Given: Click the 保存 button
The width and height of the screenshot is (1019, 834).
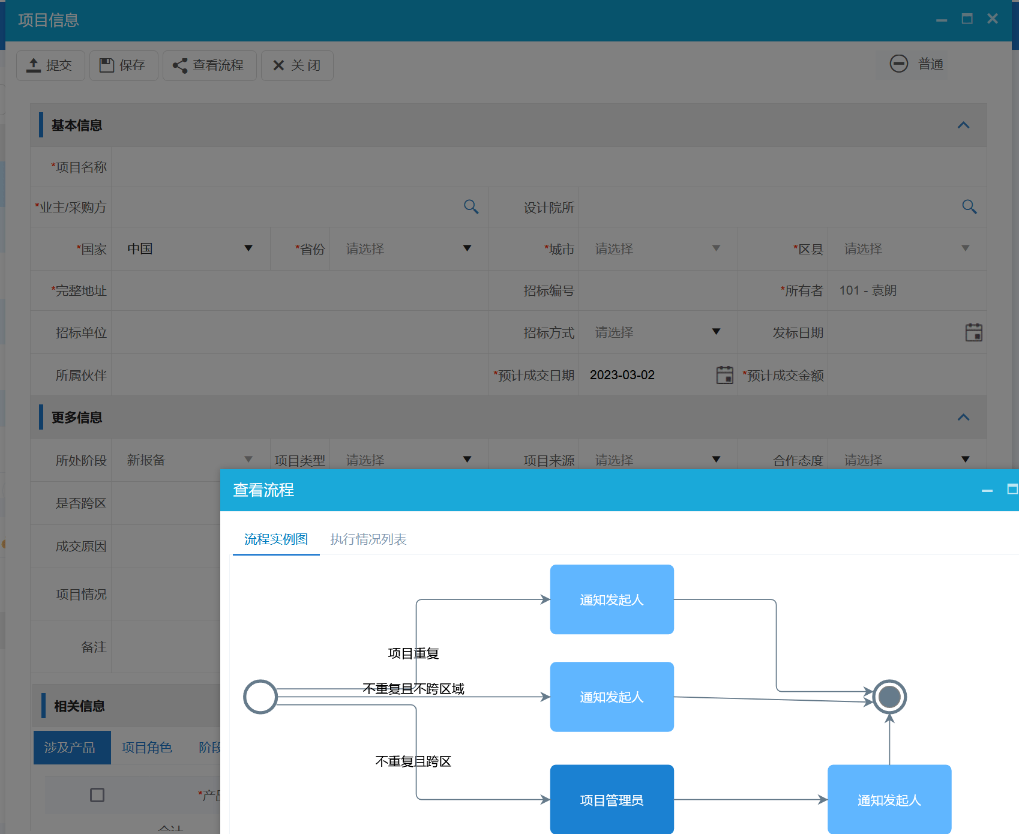Looking at the screenshot, I should point(123,65).
